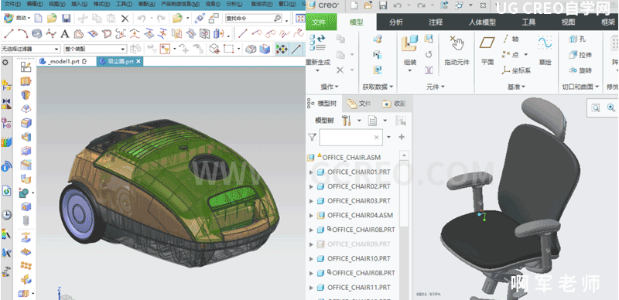Open the Sketch (草绘) tool in Creo

(545, 50)
